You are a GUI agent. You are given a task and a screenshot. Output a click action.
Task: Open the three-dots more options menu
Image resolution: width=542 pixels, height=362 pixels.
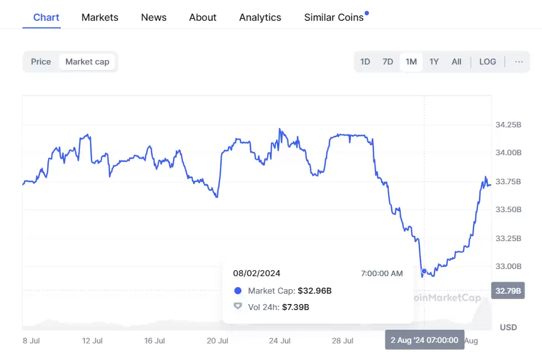pyautogui.click(x=518, y=62)
